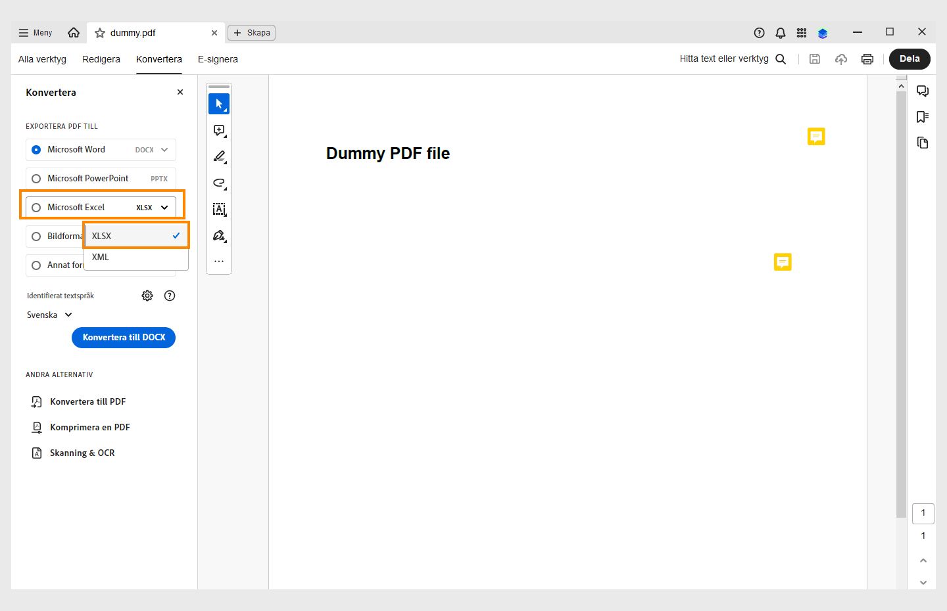Show the bookmarks panel
Image resolution: width=947 pixels, height=611 pixels.
click(x=922, y=116)
